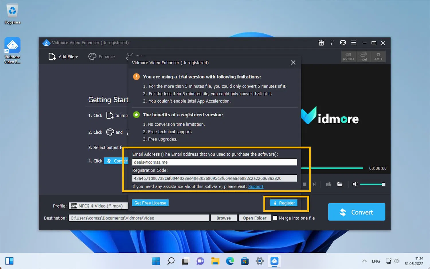Open the Chat app on the taskbar

click(200, 261)
